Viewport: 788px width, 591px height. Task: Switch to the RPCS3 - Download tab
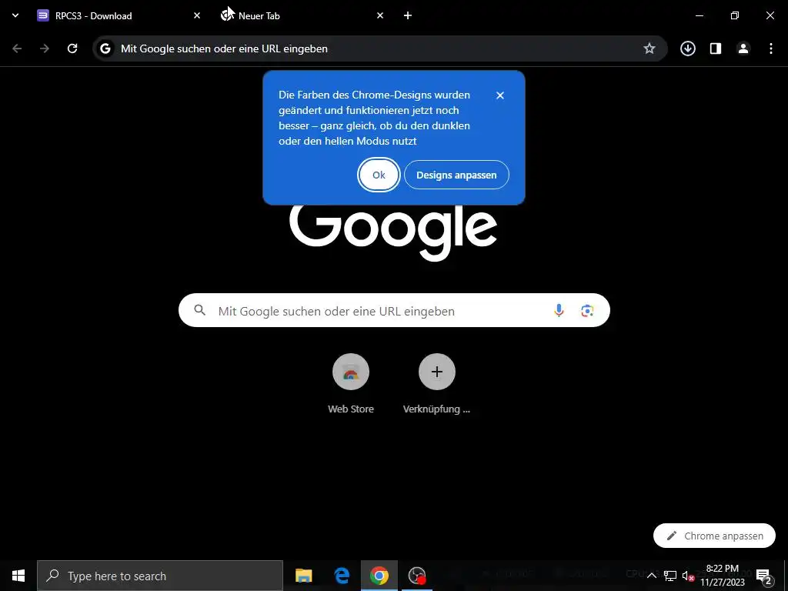tap(119, 15)
